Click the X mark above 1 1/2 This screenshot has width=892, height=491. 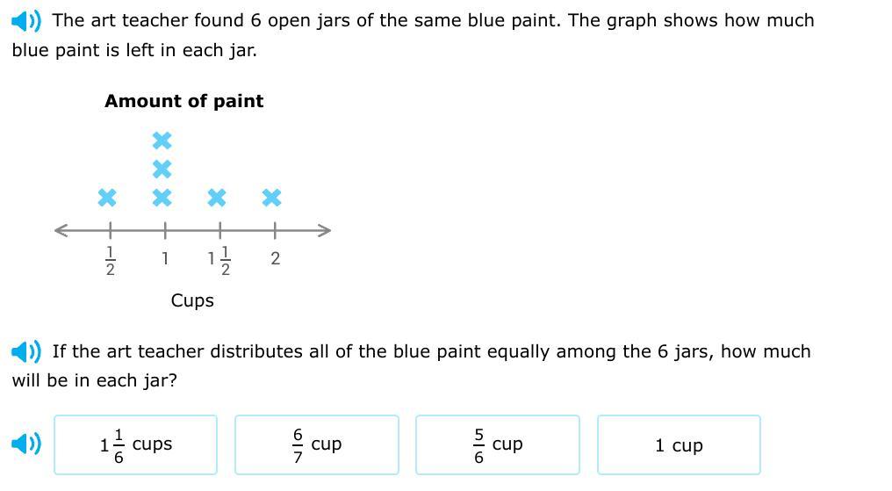pos(217,198)
